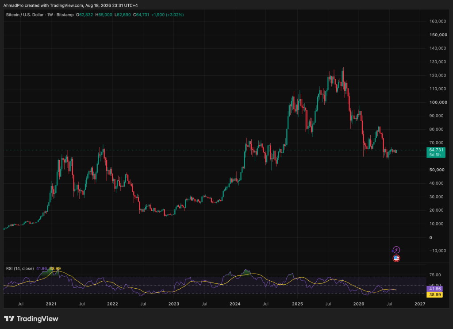Click the open value O62,832
This screenshot has width=453, height=329.
tap(84, 15)
